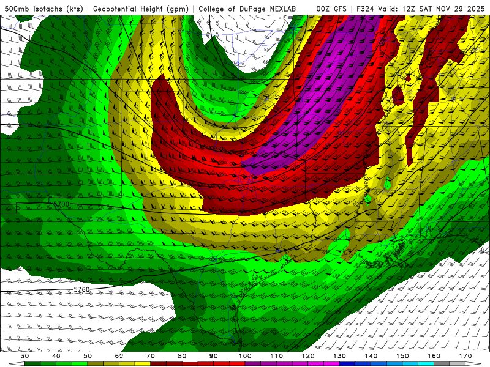The width and height of the screenshot is (490, 367).
Task: Click the "110" value on the color scale
Action: point(277,356)
